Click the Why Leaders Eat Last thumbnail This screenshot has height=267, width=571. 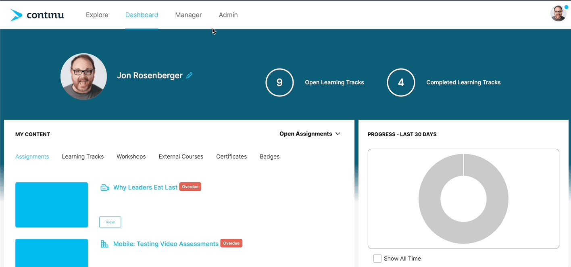point(52,205)
